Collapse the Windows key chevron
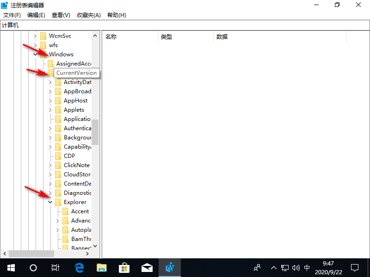Image resolution: width=370 pixels, height=277 pixels. 36,54
